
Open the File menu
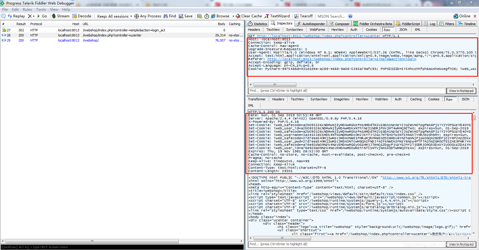(5, 10)
